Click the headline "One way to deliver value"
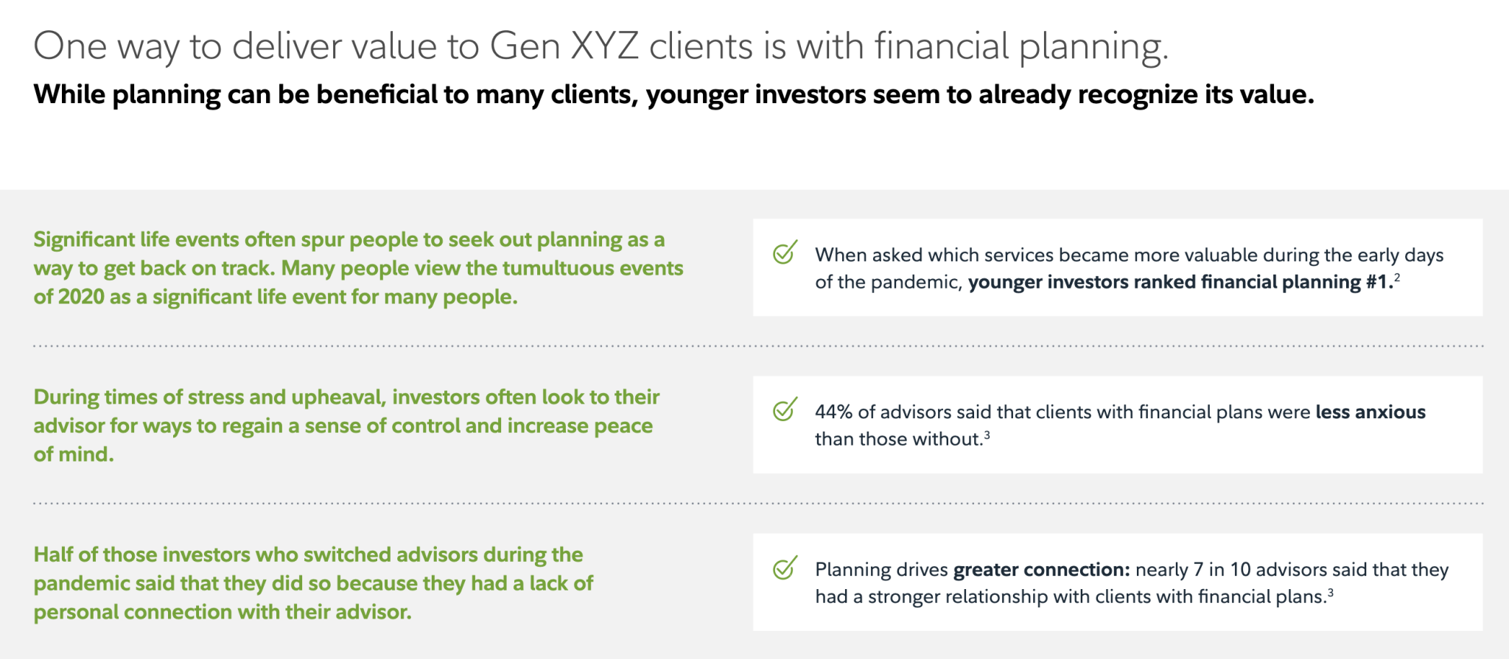Screen dimensions: 1509x659 point(601,46)
